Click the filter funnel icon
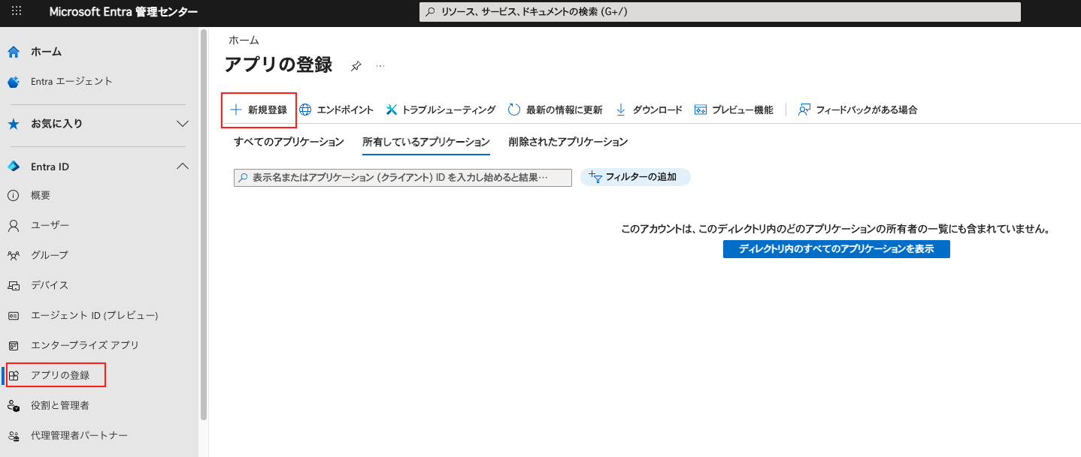Viewport: 1081px width, 457px height. click(595, 177)
